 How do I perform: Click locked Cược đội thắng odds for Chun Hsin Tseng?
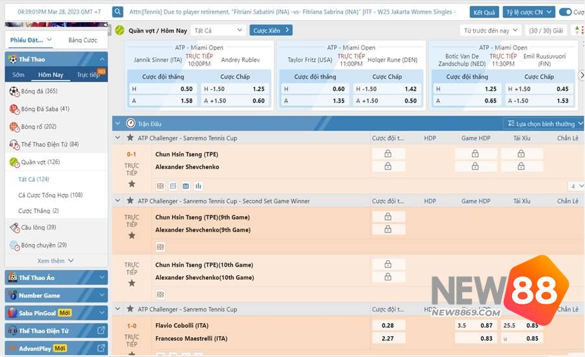click(x=388, y=154)
